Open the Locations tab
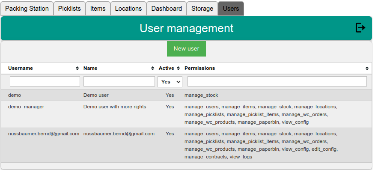Image resolution: width=375 pixels, height=170 pixels. coord(128,9)
